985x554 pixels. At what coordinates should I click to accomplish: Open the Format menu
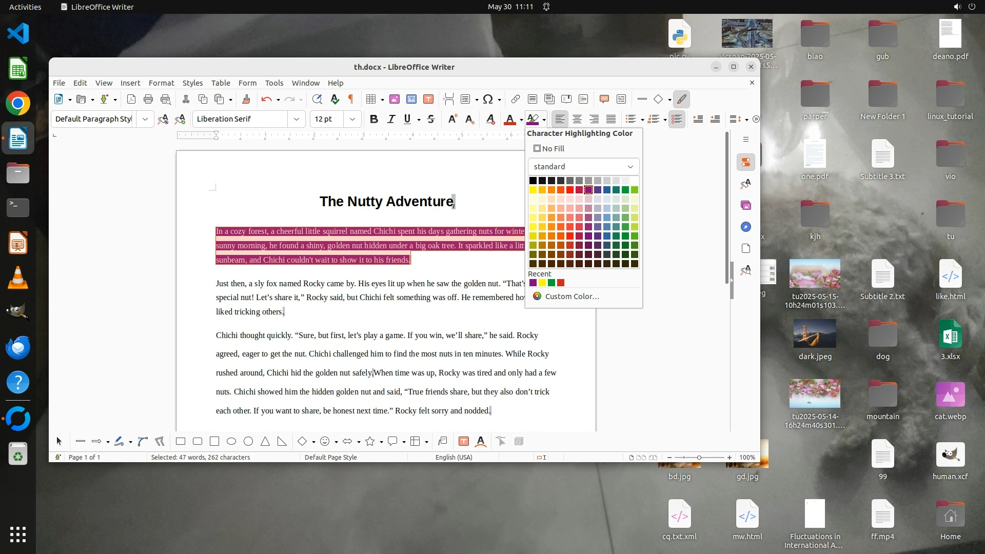point(161,83)
